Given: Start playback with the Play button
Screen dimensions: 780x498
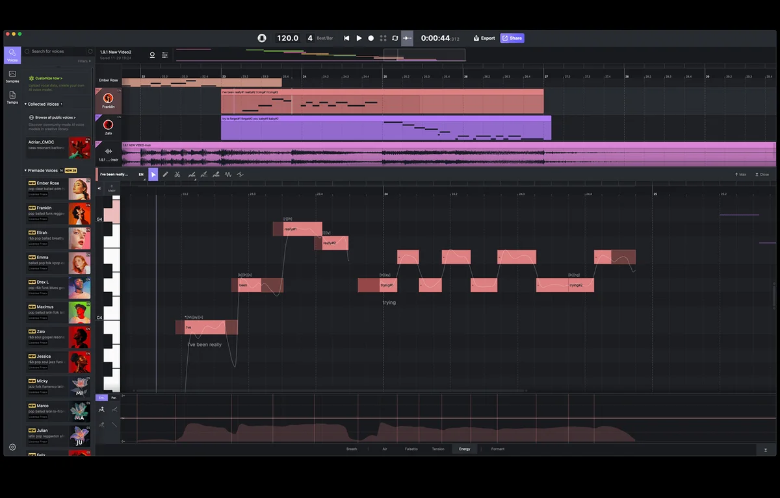Looking at the screenshot, I should [359, 38].
